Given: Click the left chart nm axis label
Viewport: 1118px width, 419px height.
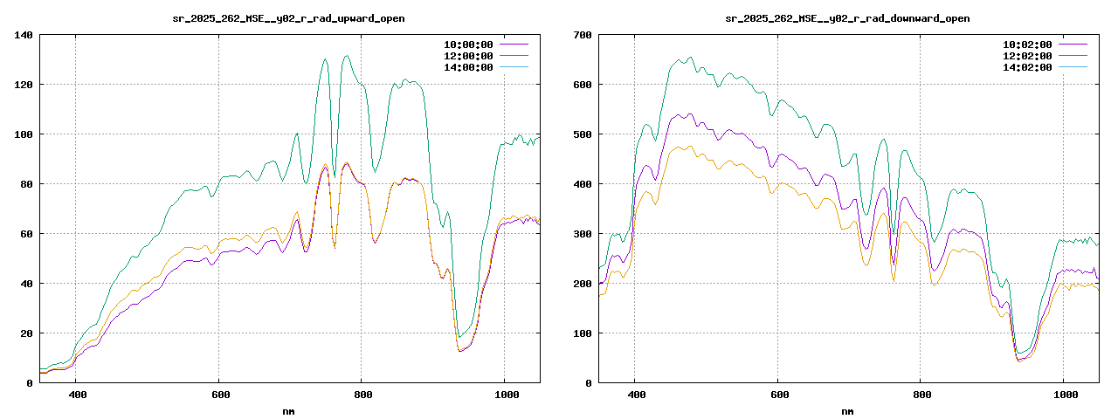Looking at the screenshot, I should tap(288, 411).
